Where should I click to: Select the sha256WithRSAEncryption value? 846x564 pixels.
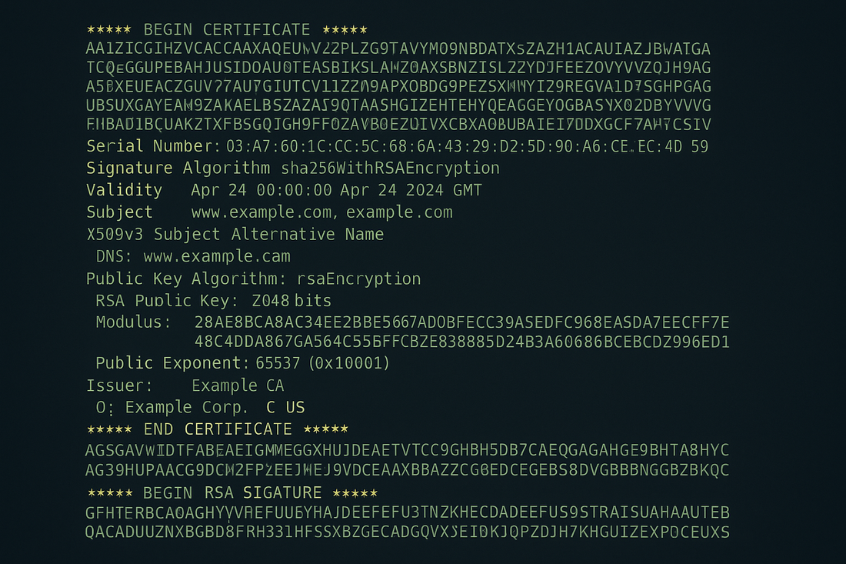(390, 169)
